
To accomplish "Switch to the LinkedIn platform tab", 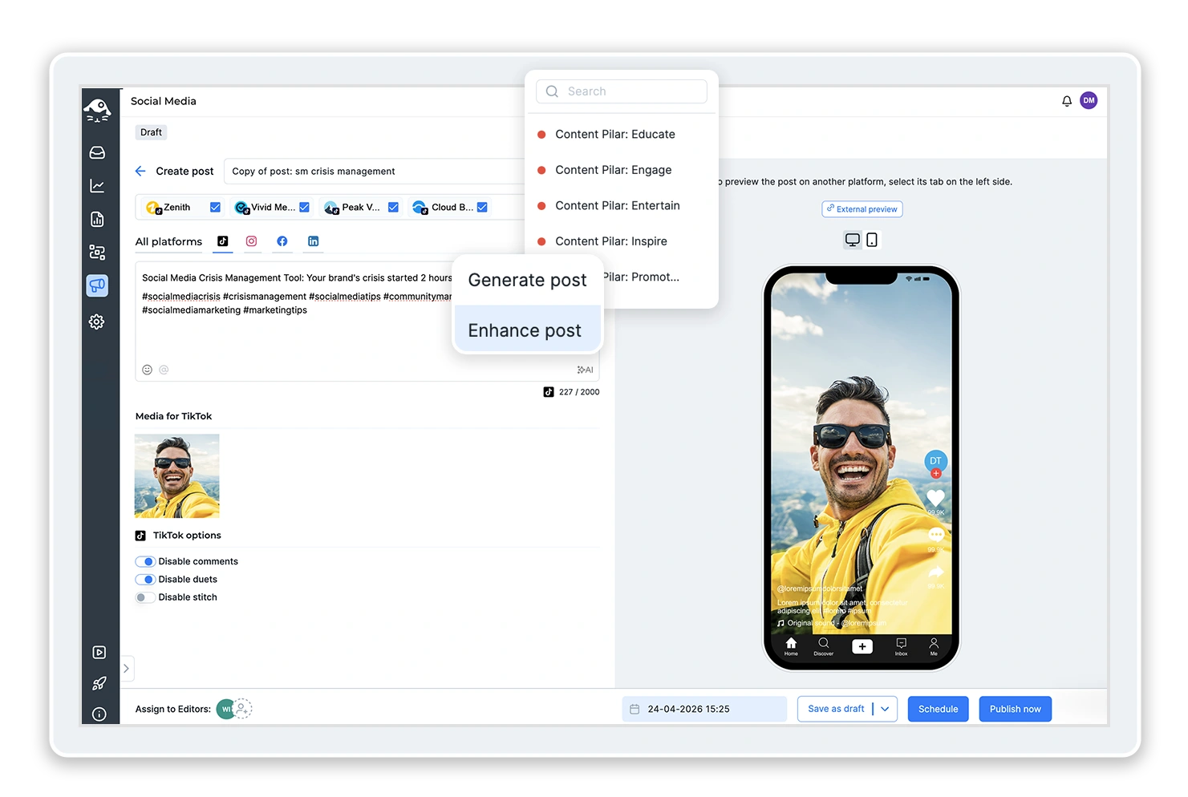I will click(314, 241).
